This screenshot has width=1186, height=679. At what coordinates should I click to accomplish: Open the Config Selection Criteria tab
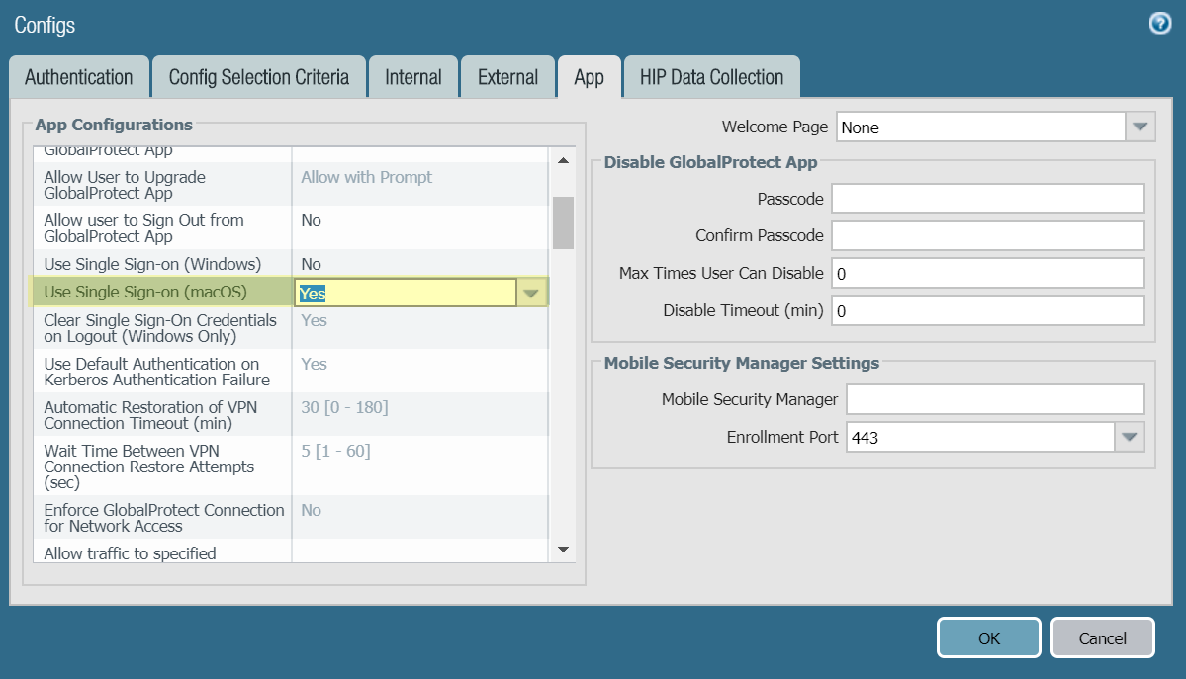point(258,77)
